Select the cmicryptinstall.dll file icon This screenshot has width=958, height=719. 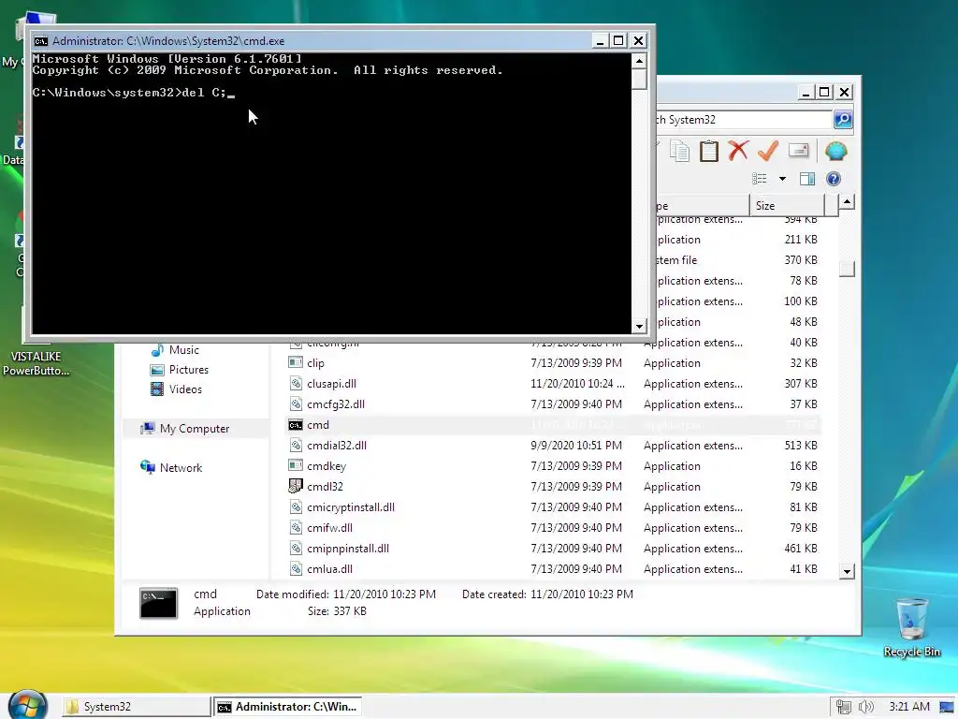click(296, 506)
